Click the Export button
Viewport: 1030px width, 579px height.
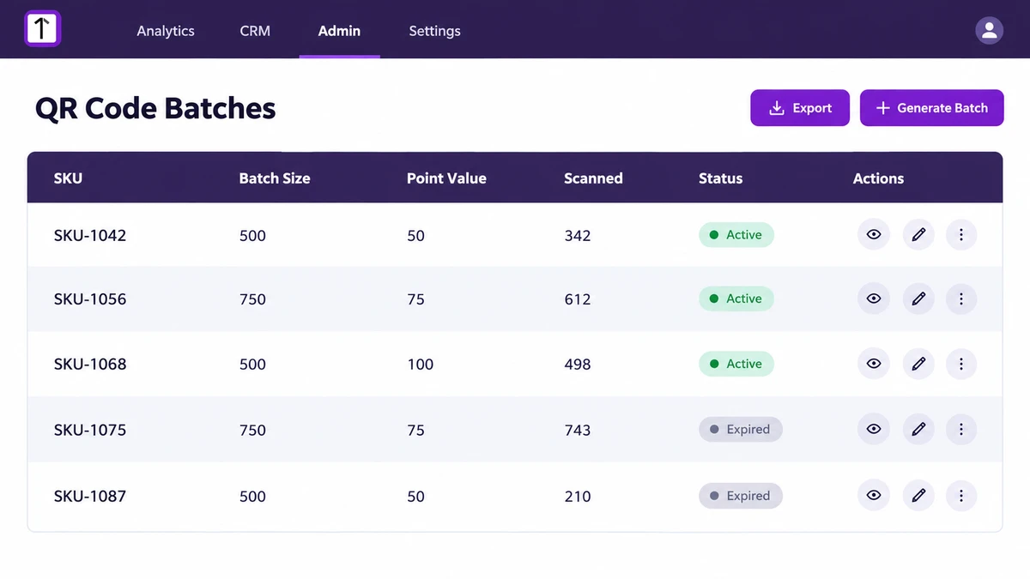[800, 108]
